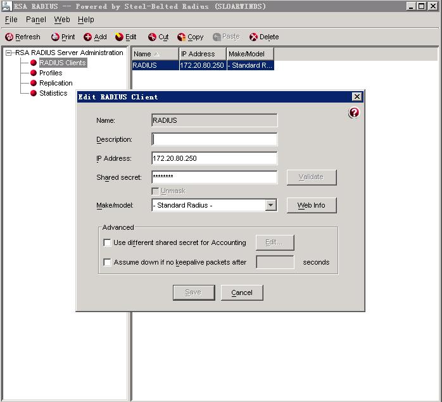Viewport: 442px width, 402px height.
Task: Click the IP Address field in dialog
Action: (215, 158)
